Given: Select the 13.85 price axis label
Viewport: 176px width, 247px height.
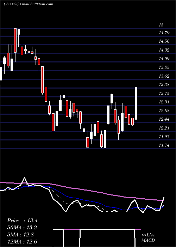Looking at the screenshot, I should click(x=164, y=67).
